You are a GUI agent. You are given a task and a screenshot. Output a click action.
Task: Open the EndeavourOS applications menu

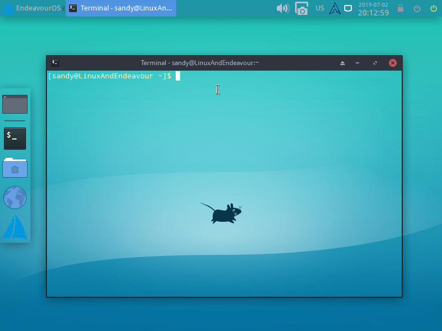pos(33,8)
